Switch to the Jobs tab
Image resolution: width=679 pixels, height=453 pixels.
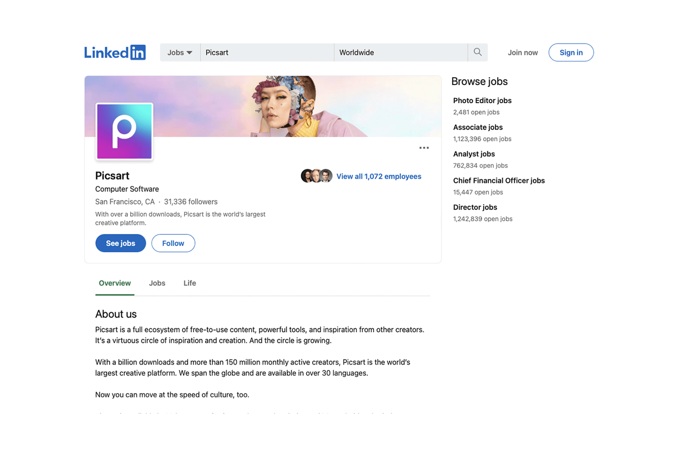tap(157, 283)
